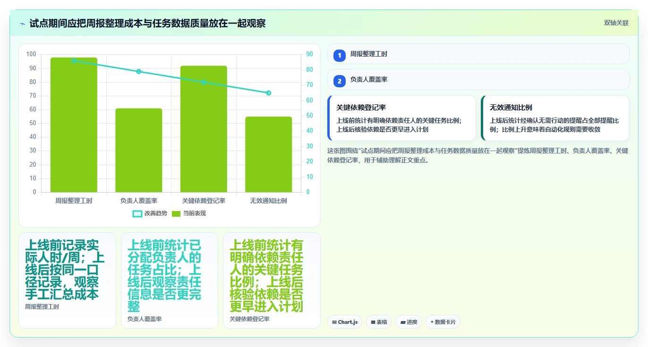The image size is (648, 347).
Task: Click the green bar for 无效通知比例
Action: 268,154
